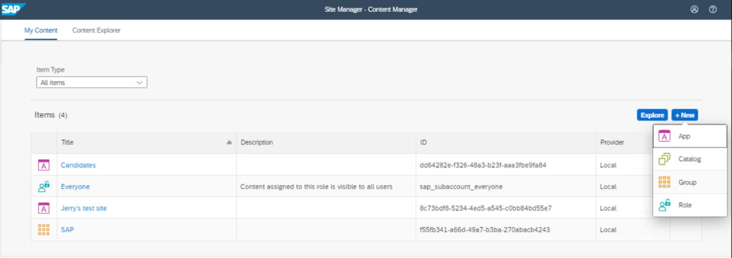Viewport: 732px width, 258px height.
Task: Click ID dd64282e-f326-48a3-b23f-aaa3fbe9fa84
Action: [x=483, y=165]
